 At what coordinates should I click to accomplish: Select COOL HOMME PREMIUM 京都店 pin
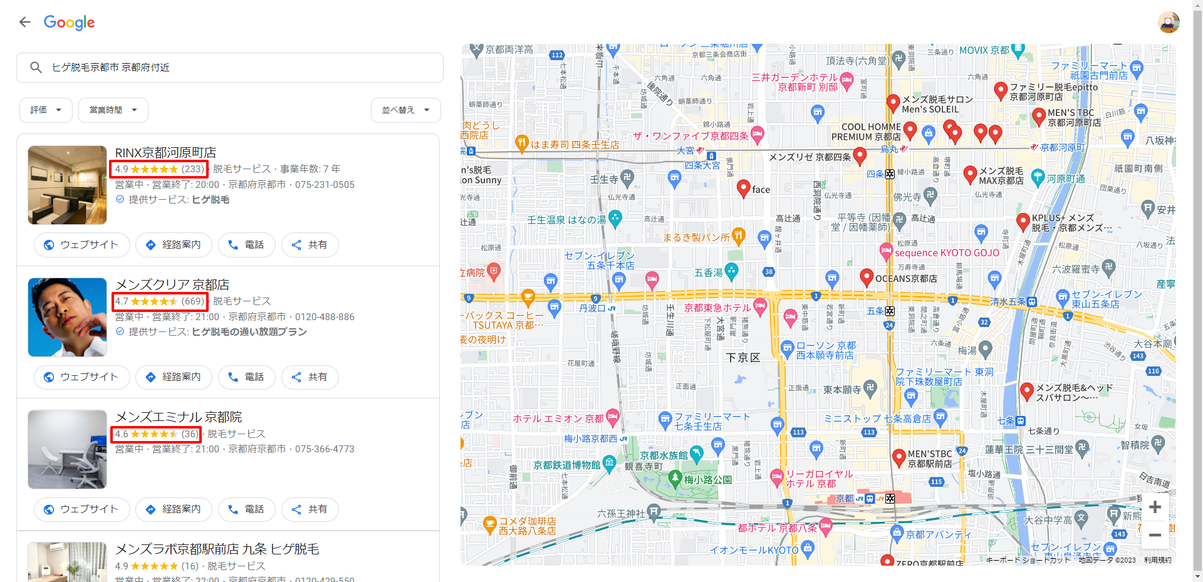click(x=910, y=131)
